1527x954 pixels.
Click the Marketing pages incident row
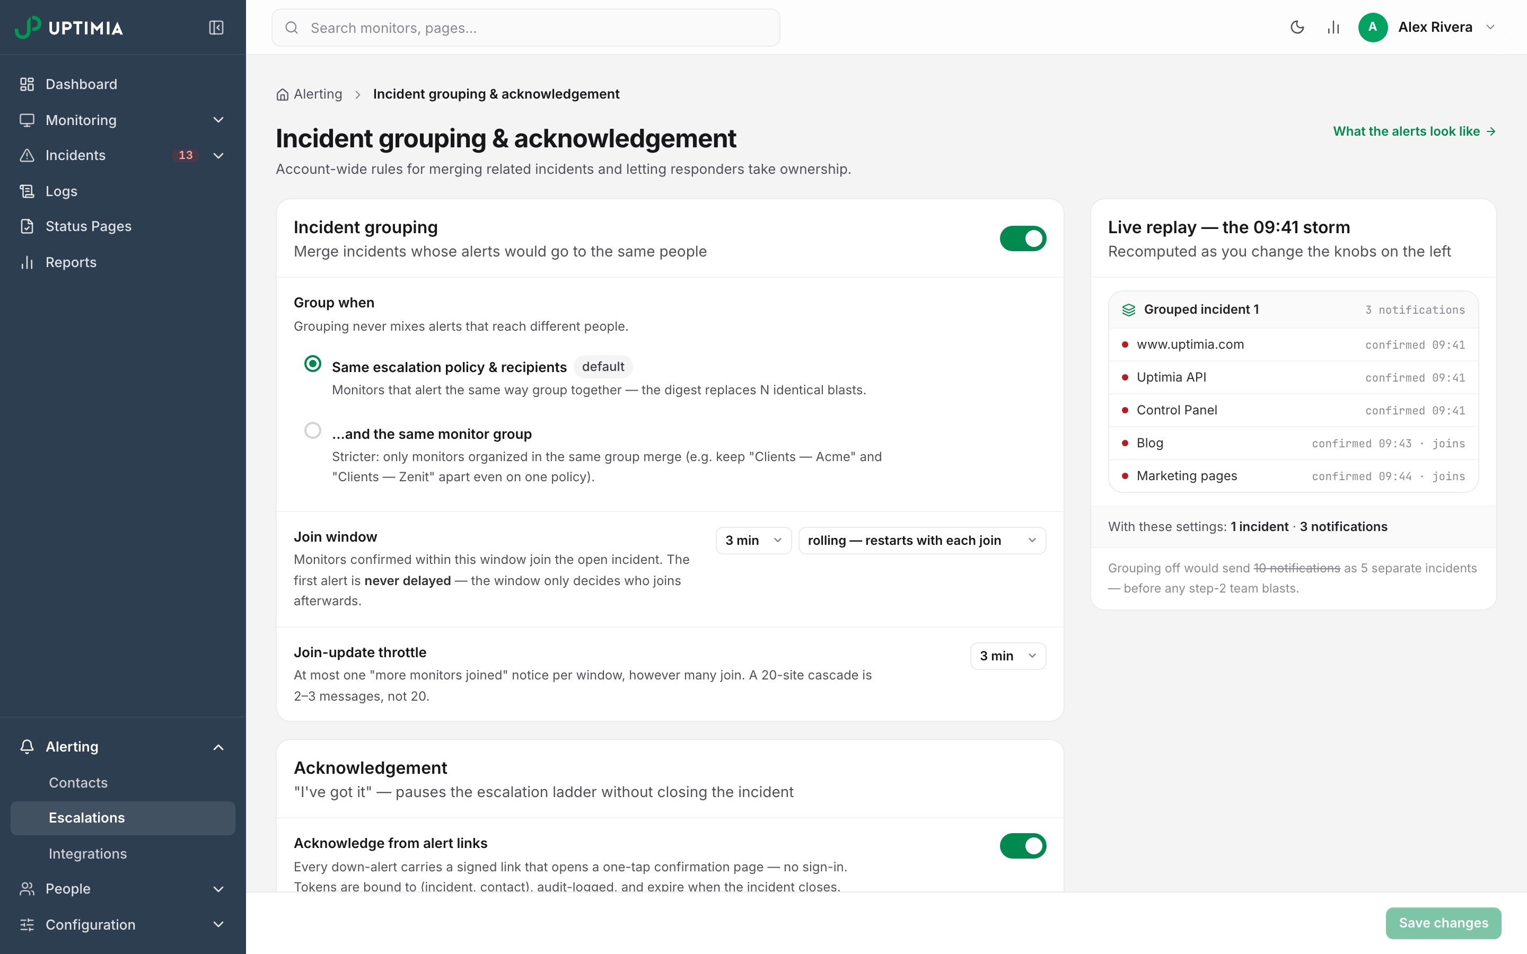[1293, 476]
